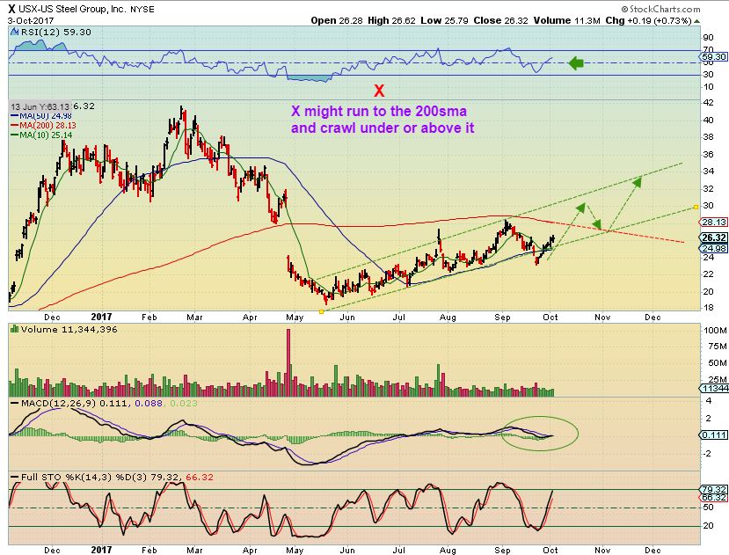
Task: Click the bold X ticker symbol in the title
Action: click(11, 9)
